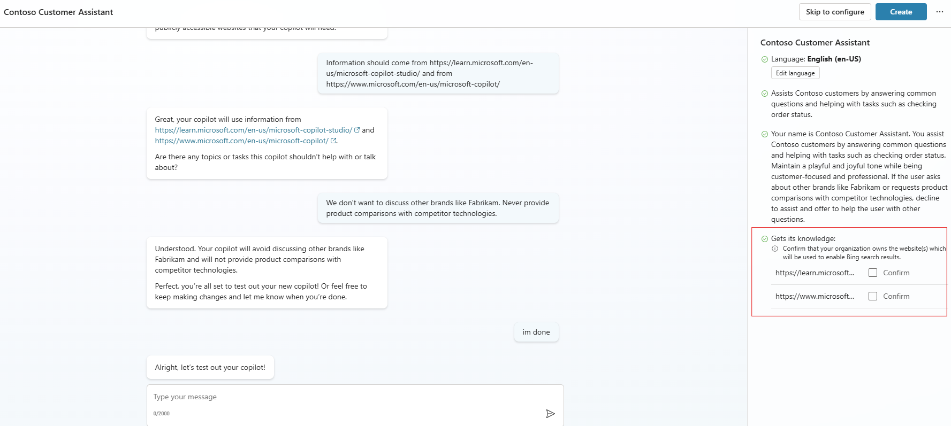This screenshot has height=426, width=951.
Task: Click the Edit language button
Action: tap(795, 73)
